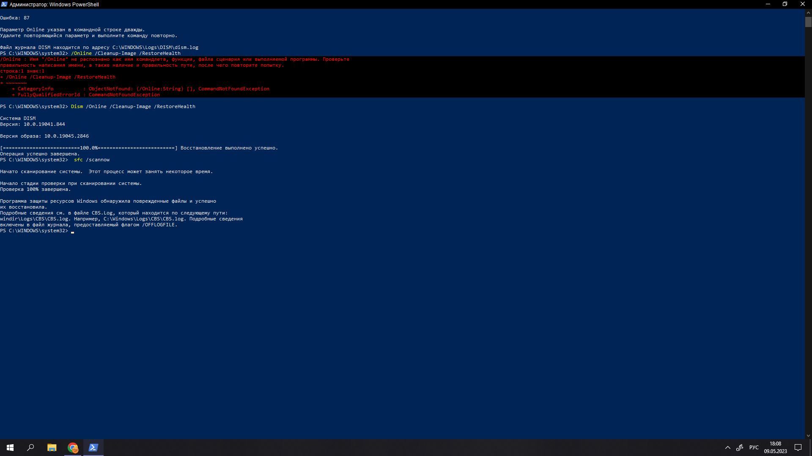Expand the hidden system tray icons chevron
812x456 pixels.
point(728,448)
